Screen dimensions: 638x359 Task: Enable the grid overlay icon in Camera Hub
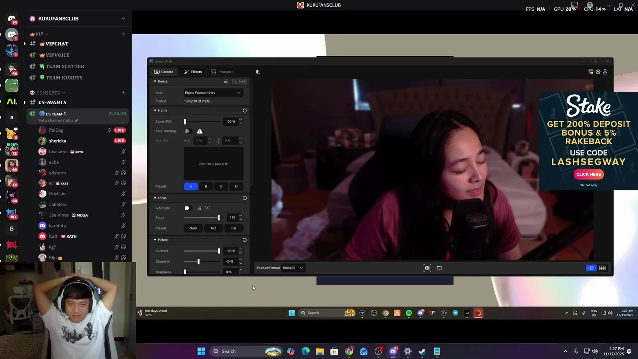click(x=602, y=268)
